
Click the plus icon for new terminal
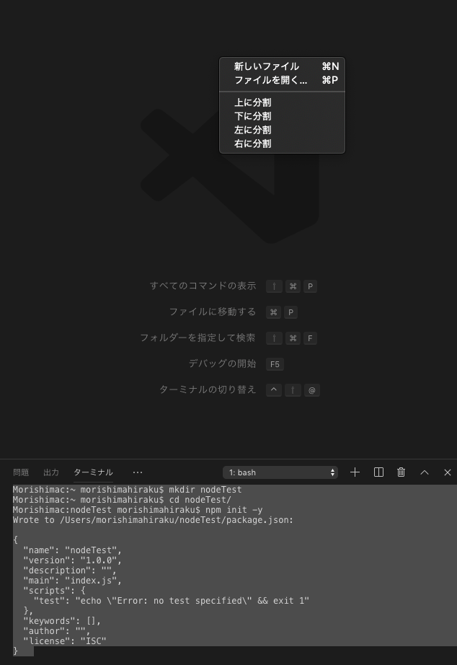pyautogui.click(x=355, y=472)
